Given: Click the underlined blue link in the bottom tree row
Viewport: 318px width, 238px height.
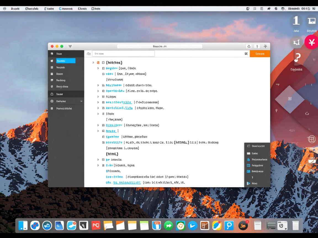Looking at the screenshot, I should point(127,182).
